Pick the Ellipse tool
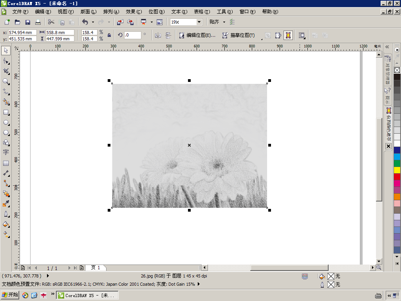This screenshot has width=401, height=301. (6, 123)
